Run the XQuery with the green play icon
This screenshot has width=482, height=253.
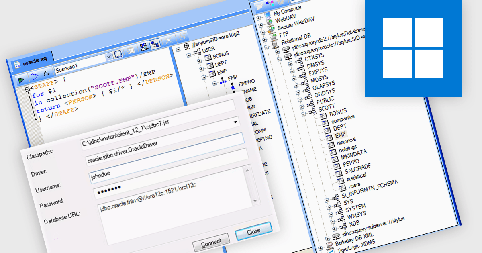(x=21, y=80)
